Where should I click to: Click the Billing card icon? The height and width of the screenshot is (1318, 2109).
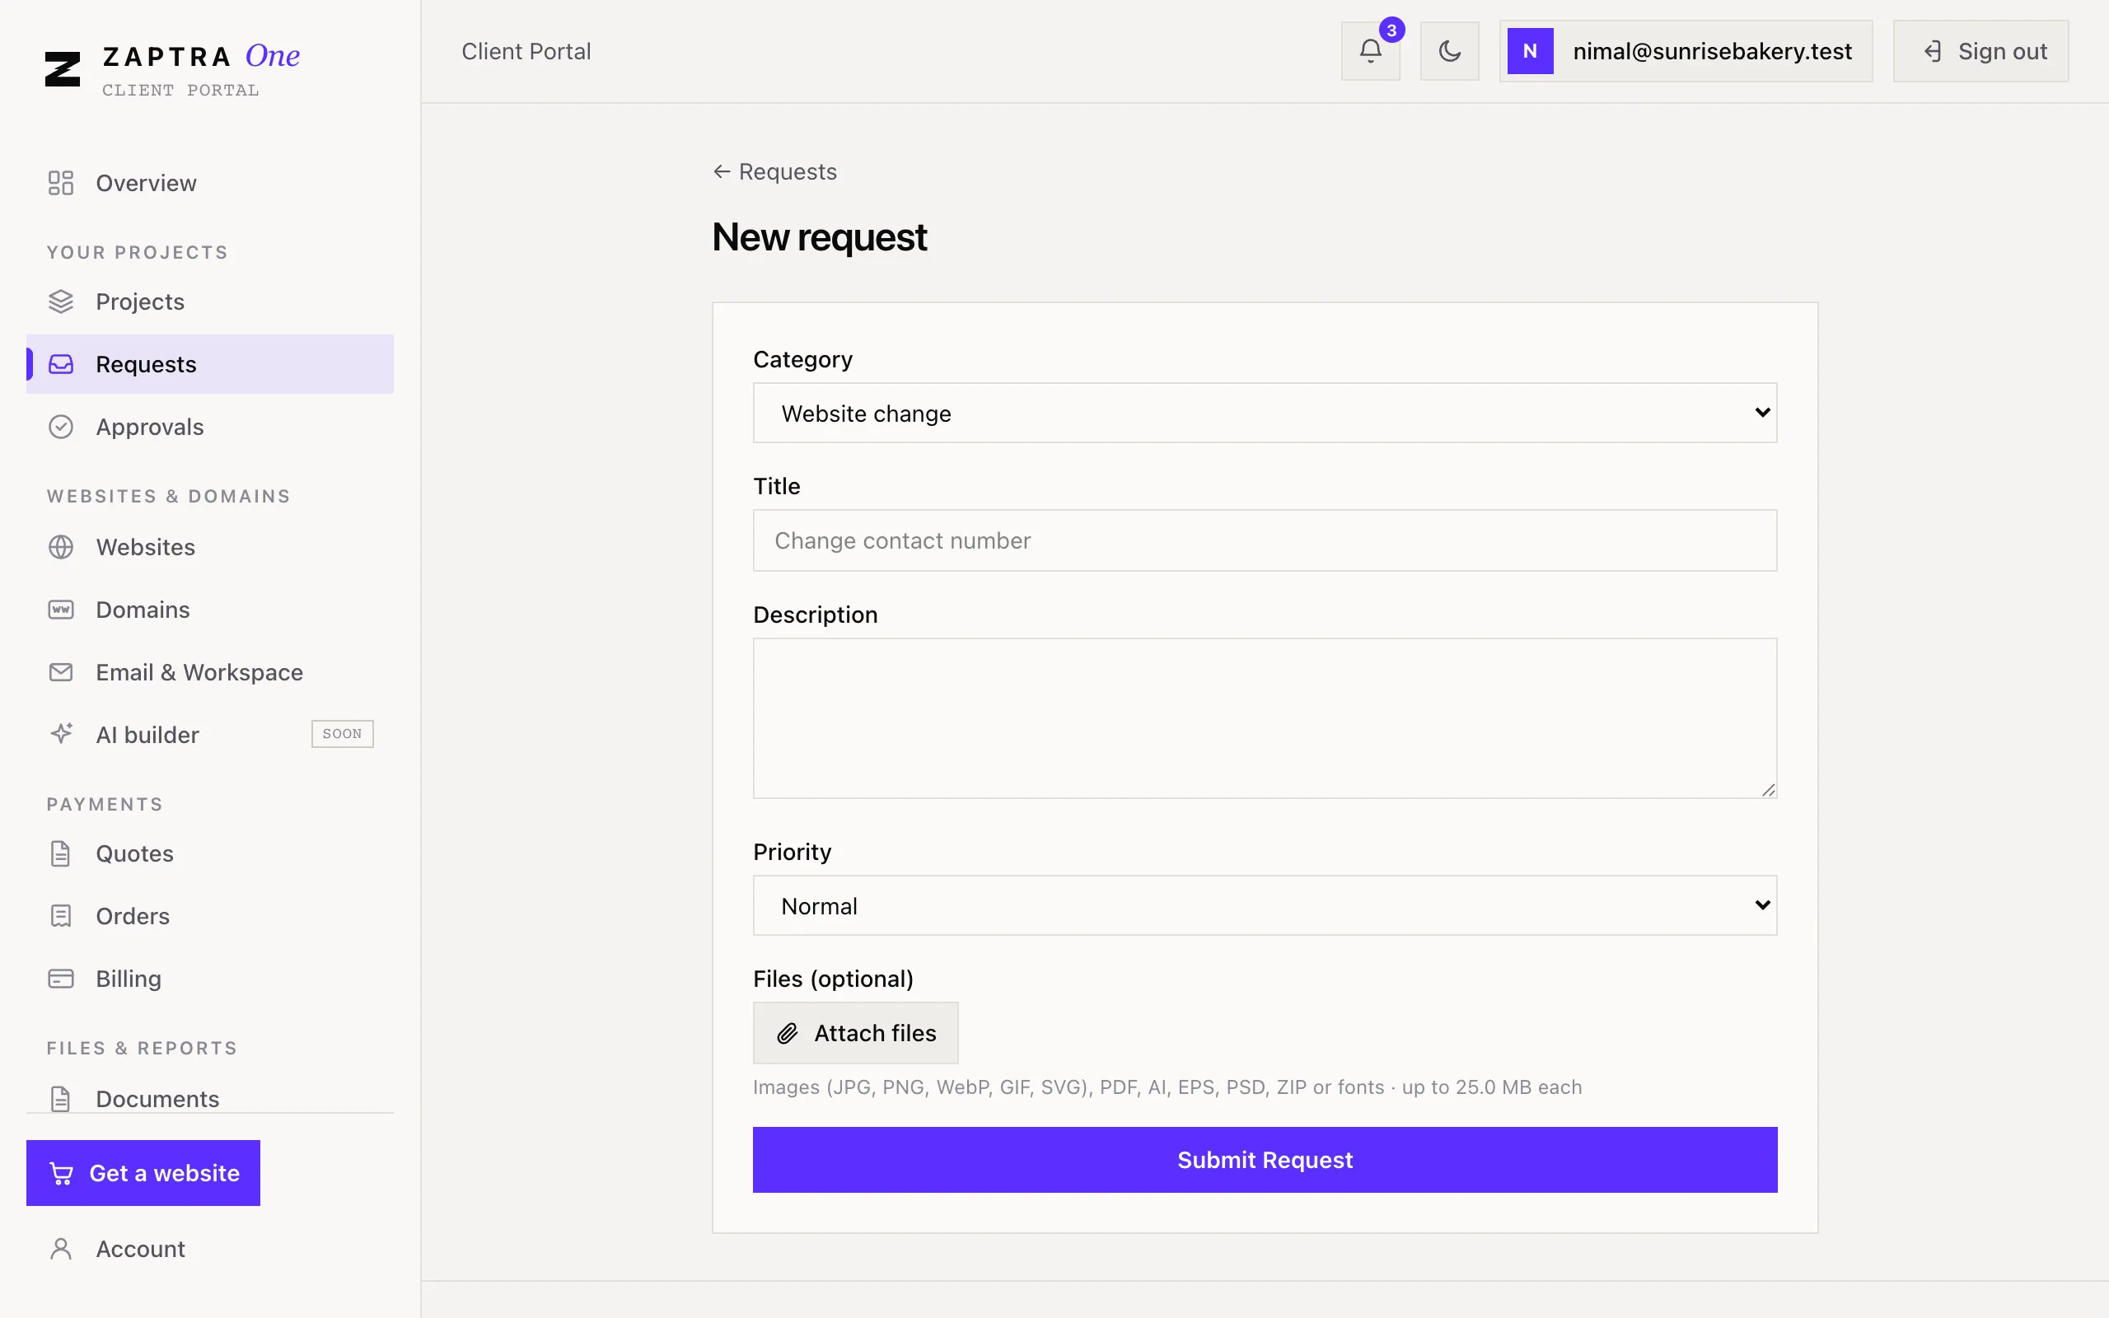point(61,979)
